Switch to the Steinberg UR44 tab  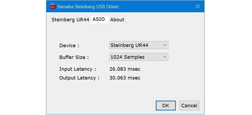click(70, 20)
